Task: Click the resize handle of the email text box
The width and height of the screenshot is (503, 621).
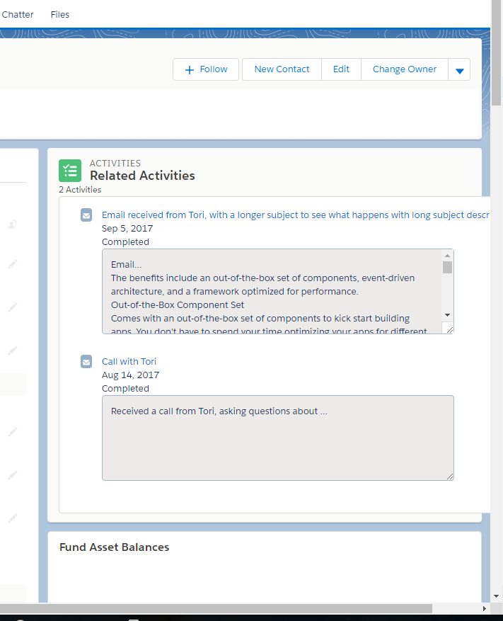Action: coord(448,329)
